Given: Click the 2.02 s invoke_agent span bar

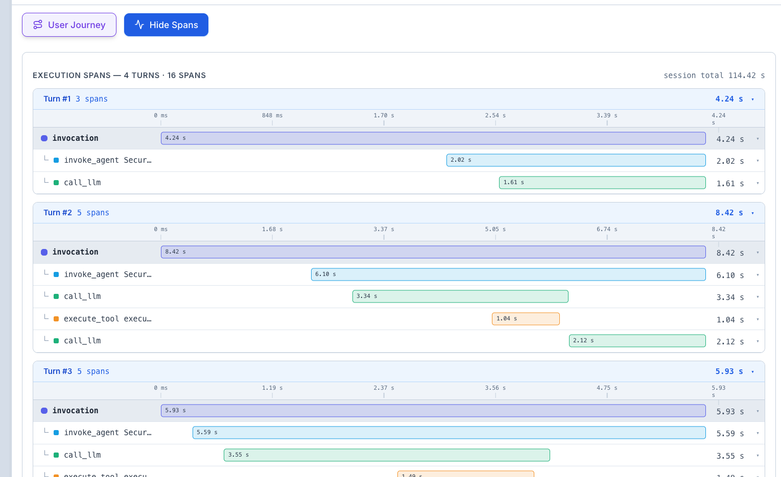Looking at the screenshot, I should [576, 160].
